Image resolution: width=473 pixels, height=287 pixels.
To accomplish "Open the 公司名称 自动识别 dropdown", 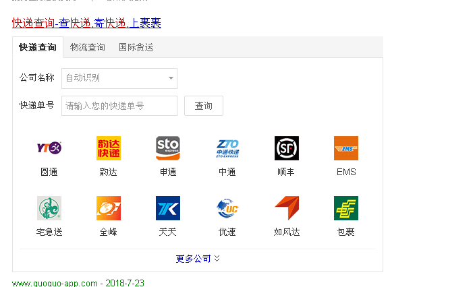I will coord(119,78).
